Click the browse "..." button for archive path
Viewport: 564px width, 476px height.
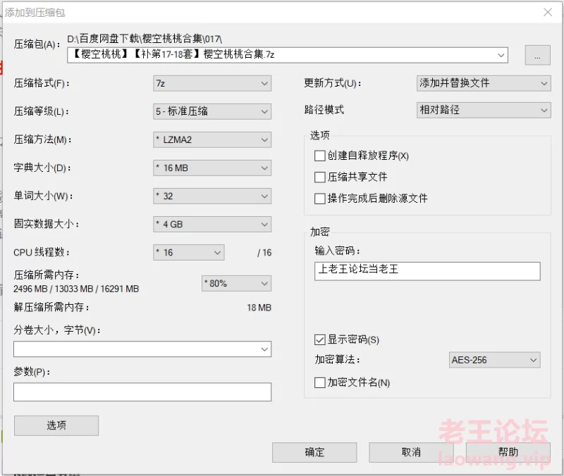click(537, 55)
